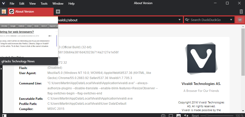Select the About Version tab
245x117 pixels.
pyautogui.click(x=31, y=11)
